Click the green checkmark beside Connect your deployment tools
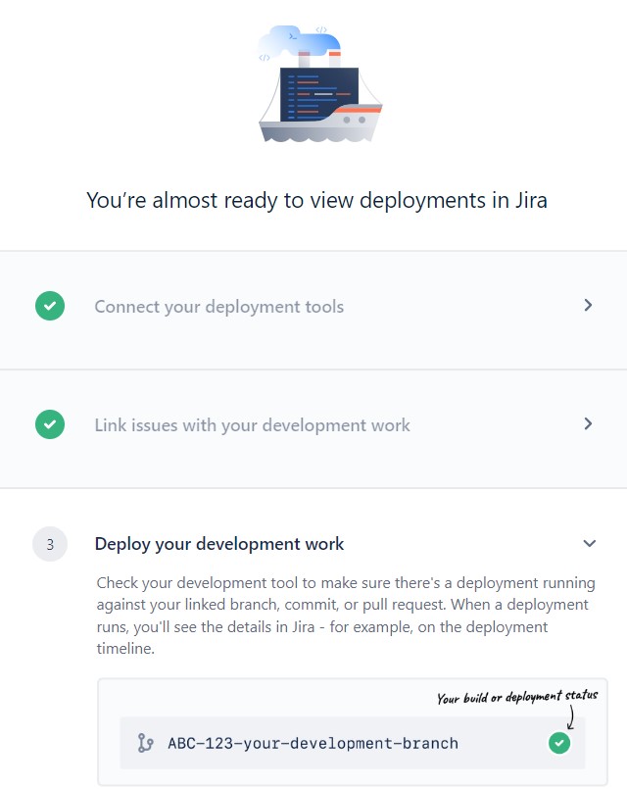Screen dimensions: 627x789 (50, 306)
